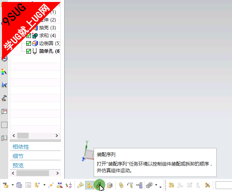Click the tree structure diagram icon
The height and width of the screenshot is (191, 232).
[139, 185]
